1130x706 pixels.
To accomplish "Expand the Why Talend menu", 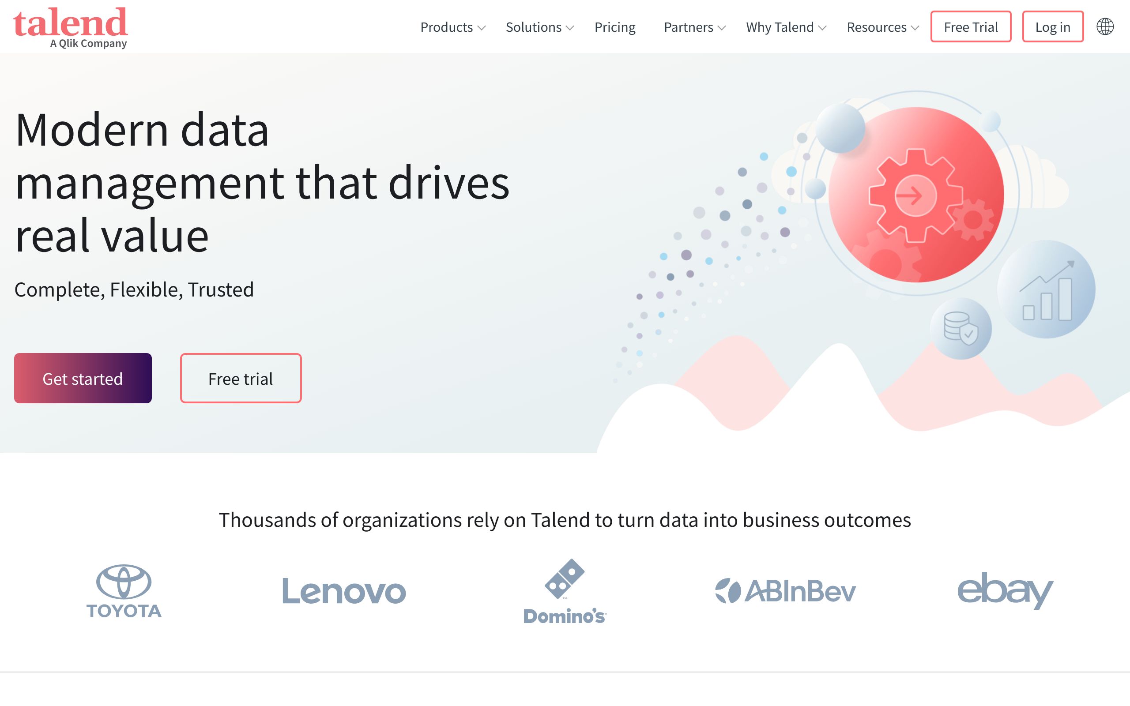I will [786, 27].
